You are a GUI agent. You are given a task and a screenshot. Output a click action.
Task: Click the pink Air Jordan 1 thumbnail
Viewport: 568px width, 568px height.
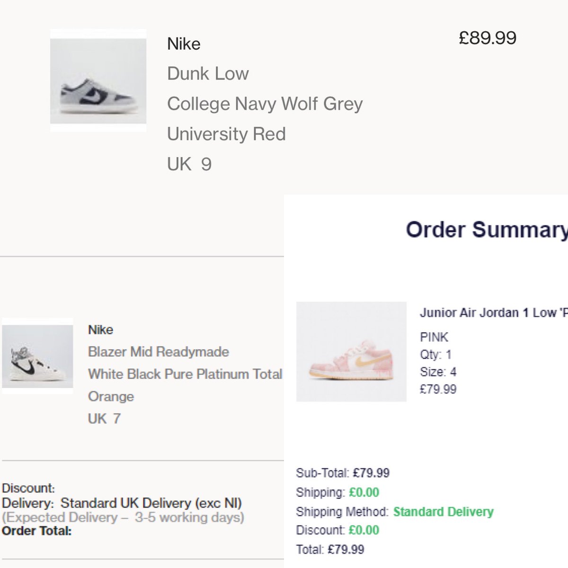click(351, 352)
